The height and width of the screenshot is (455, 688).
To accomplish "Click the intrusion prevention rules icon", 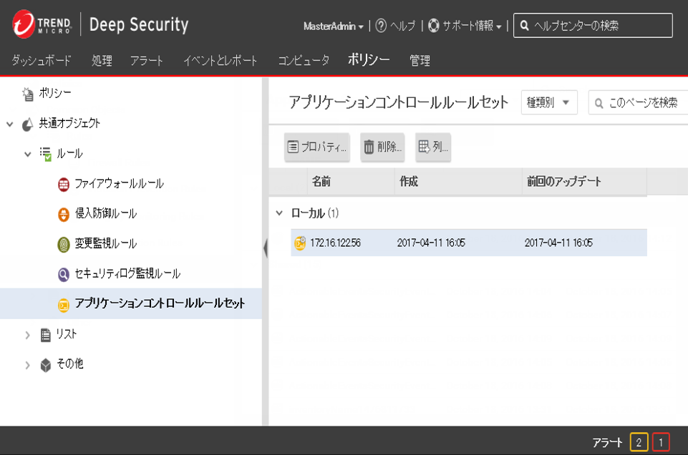I will point(64,214).
